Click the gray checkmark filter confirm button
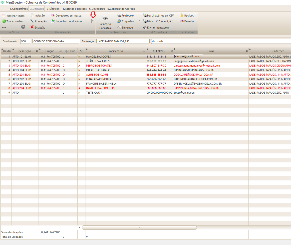 [23, 27]
